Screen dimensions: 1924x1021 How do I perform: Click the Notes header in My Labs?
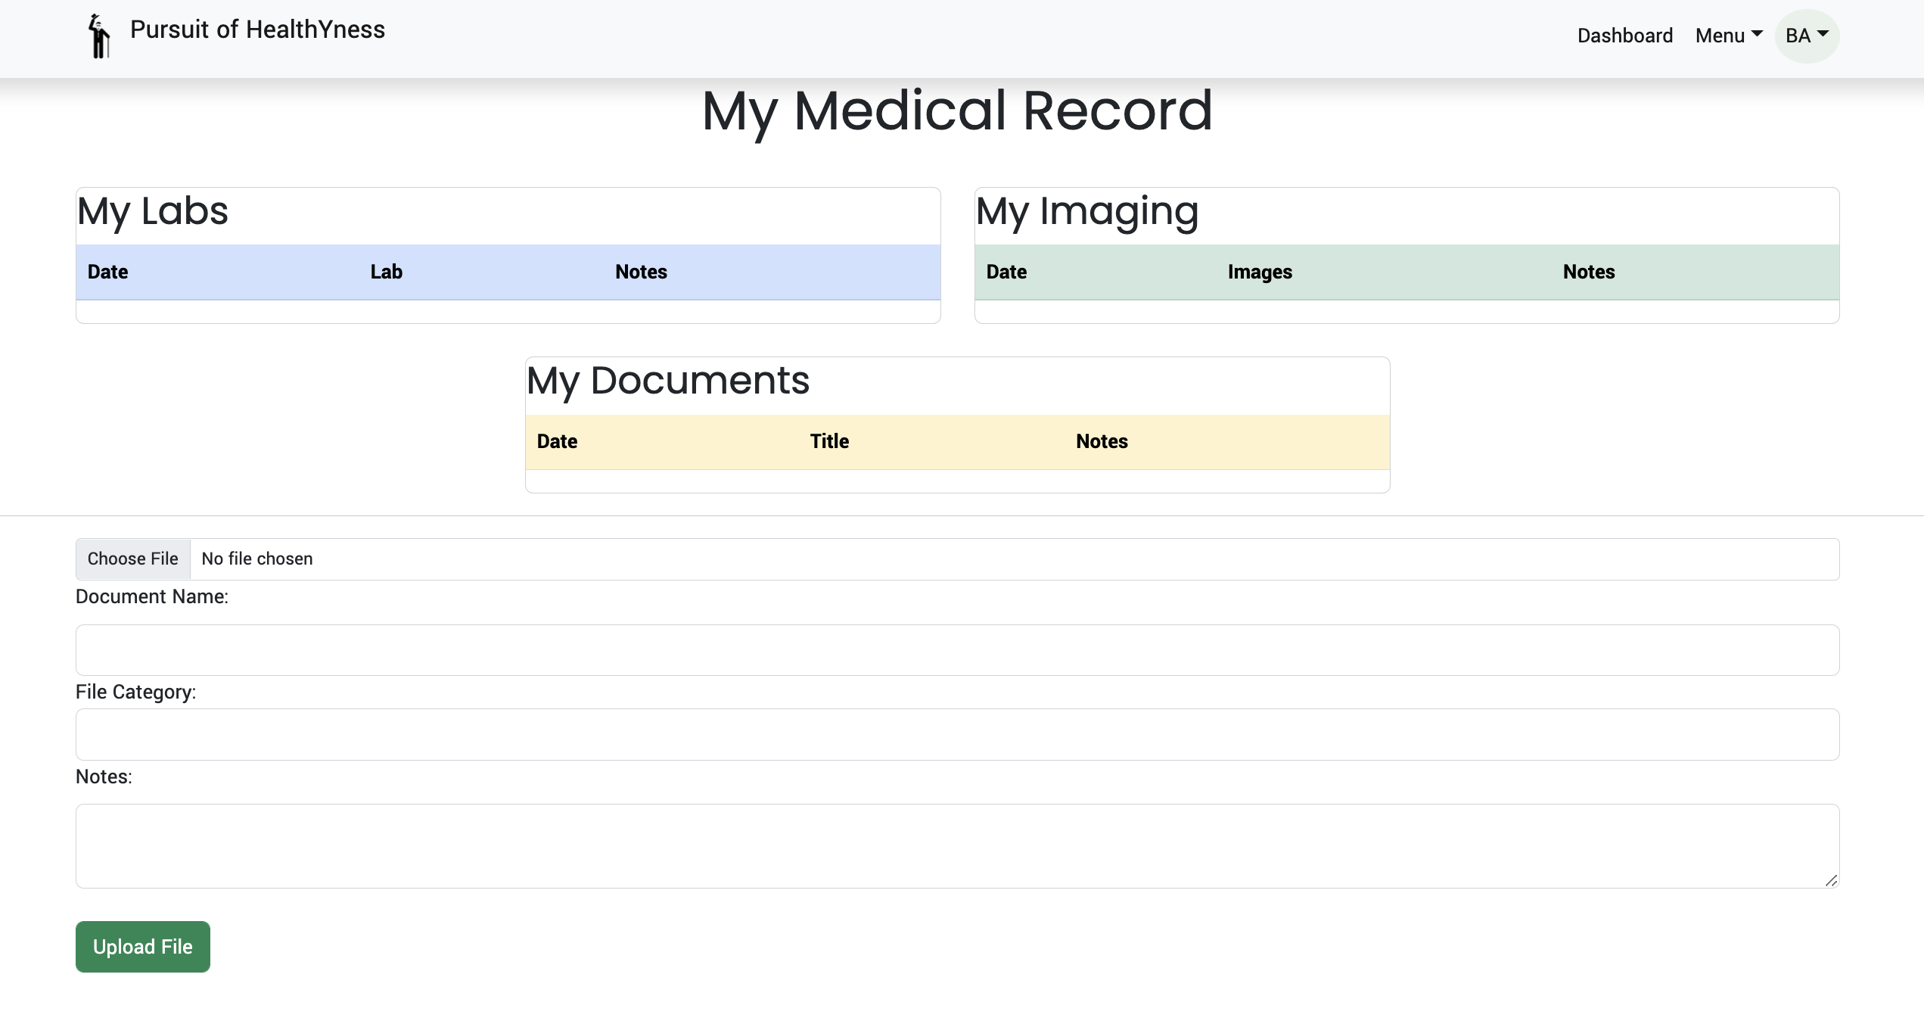(x=642, y=272)
